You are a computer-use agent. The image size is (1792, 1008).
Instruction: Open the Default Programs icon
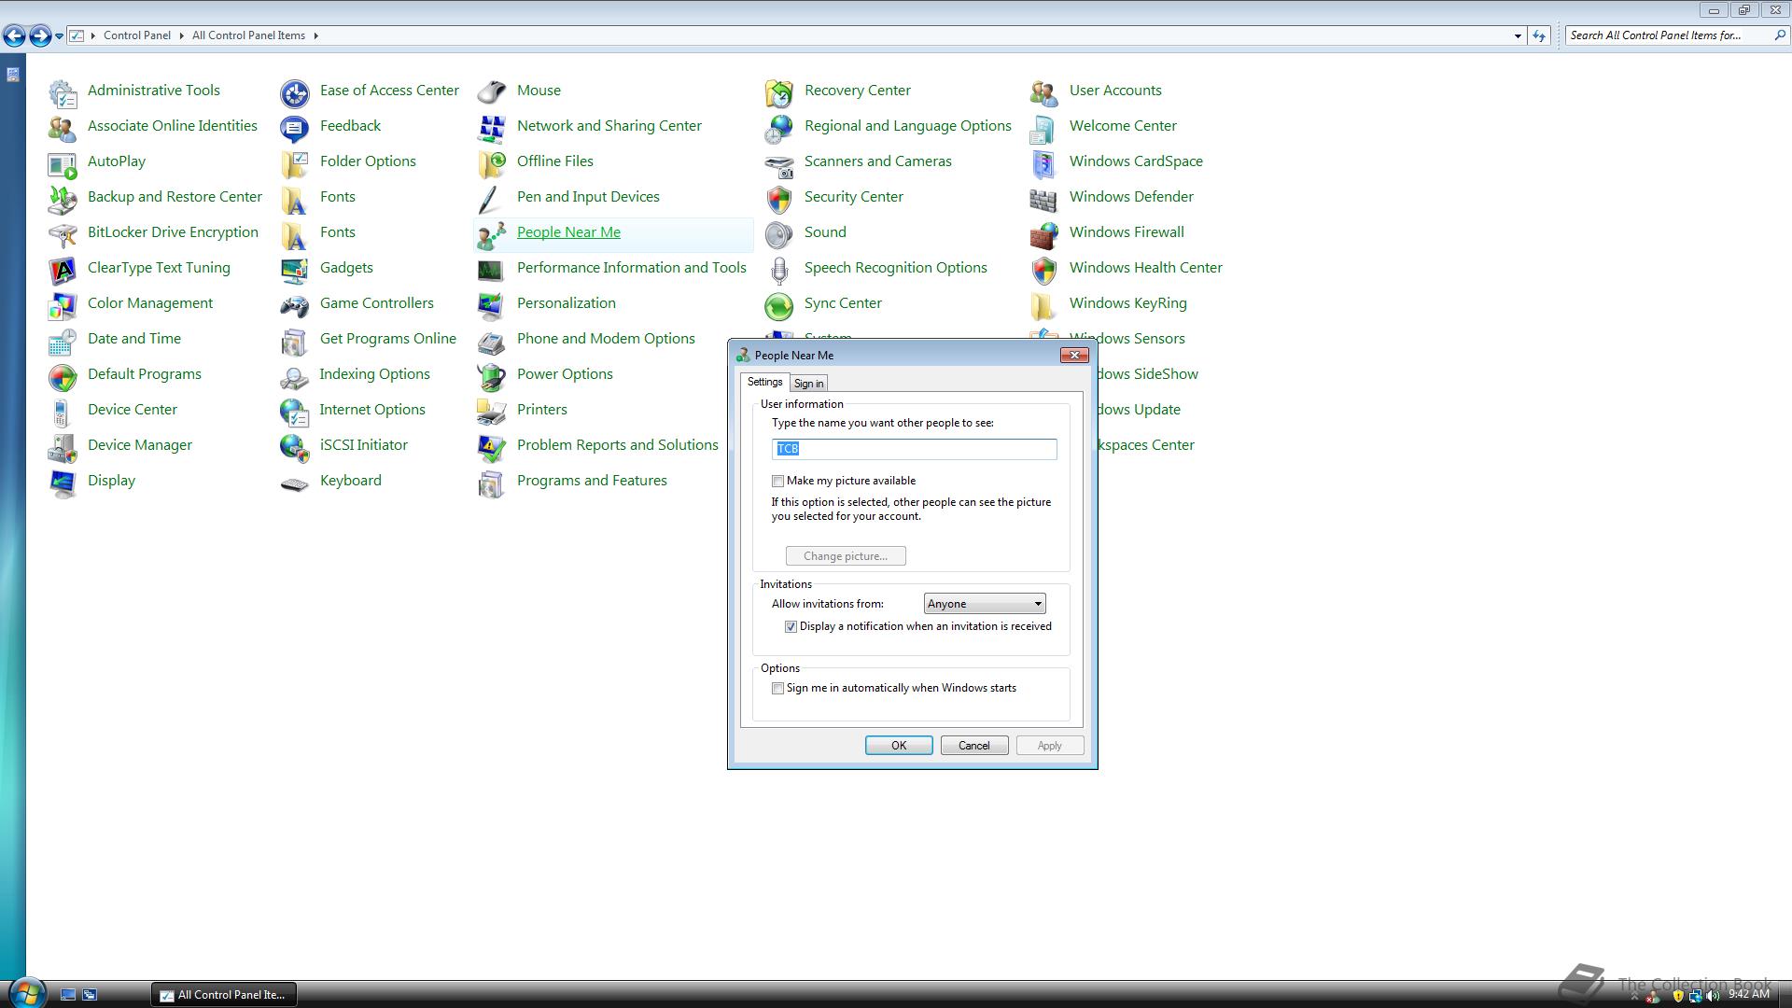[63, 376]
